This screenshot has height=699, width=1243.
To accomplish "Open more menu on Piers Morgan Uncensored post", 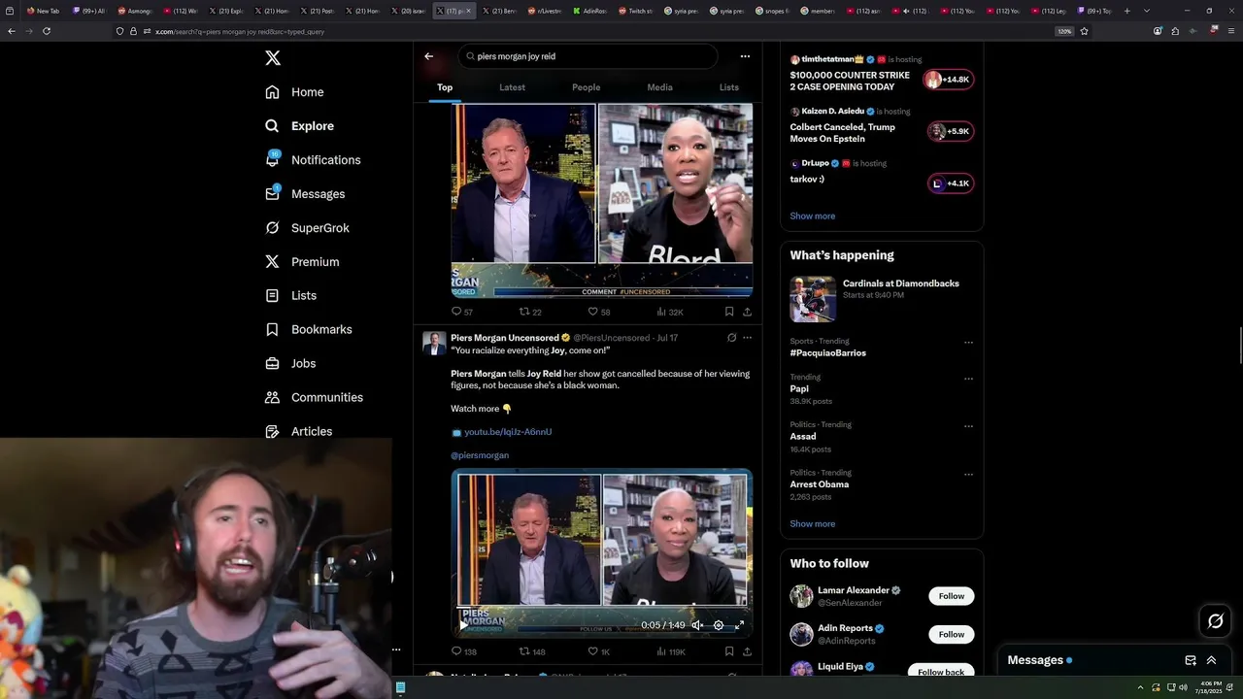I will [x=747, y=338].
